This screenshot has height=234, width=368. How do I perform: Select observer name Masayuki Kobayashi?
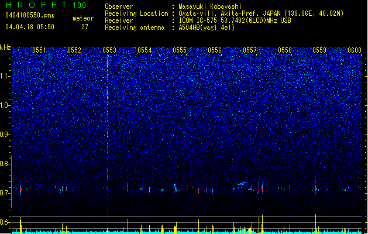pos(210,6)
